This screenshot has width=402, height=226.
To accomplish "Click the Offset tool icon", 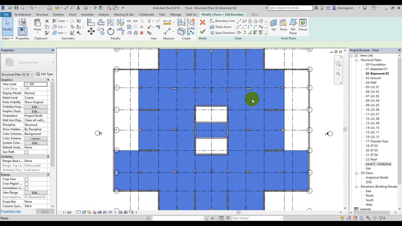I will (x=101, y=22).
